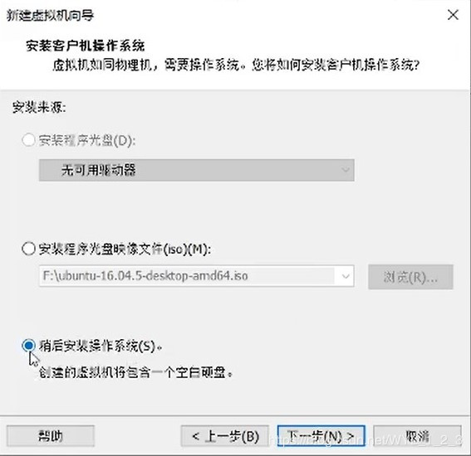
Task: Choose the 安装程序光盘映像文件(iso)(M) radio circle
Action: tap(28, 249)
